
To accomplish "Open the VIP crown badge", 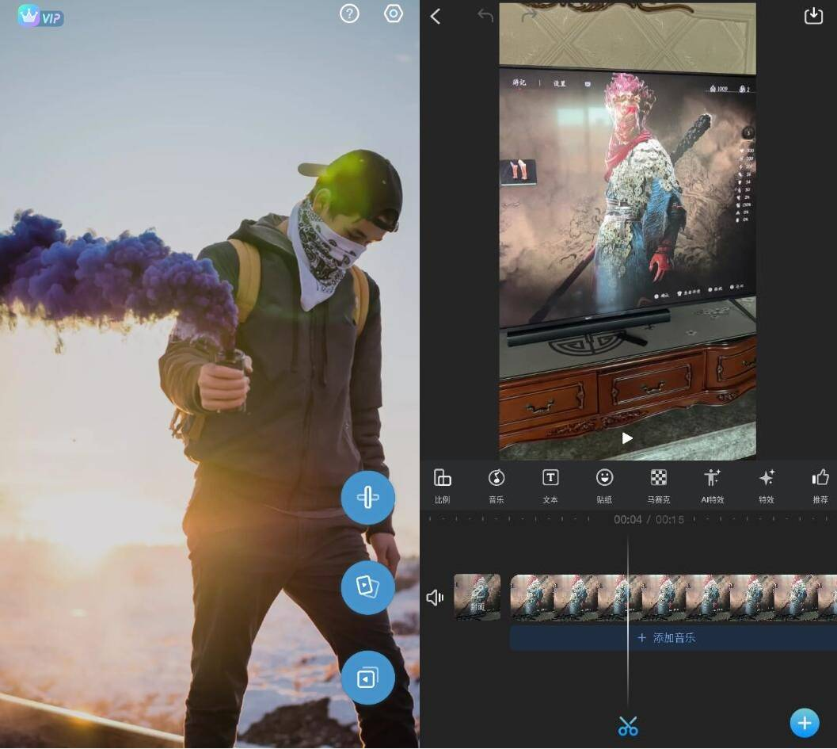I will [40, 17].
